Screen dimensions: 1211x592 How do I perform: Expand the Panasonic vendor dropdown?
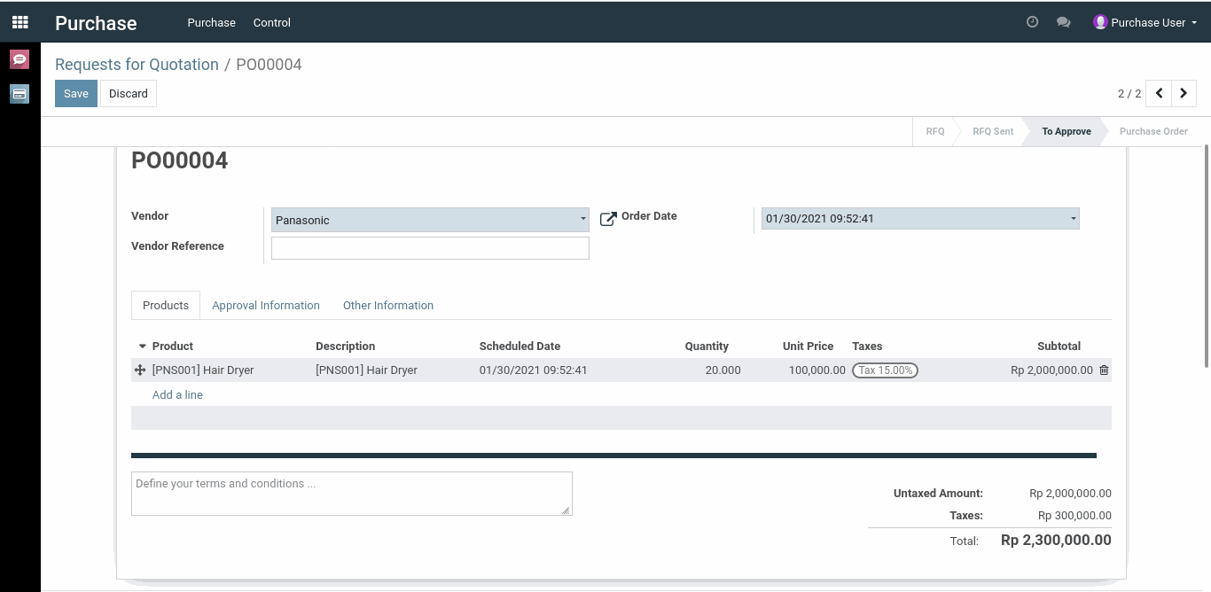[x=582, y=219]
